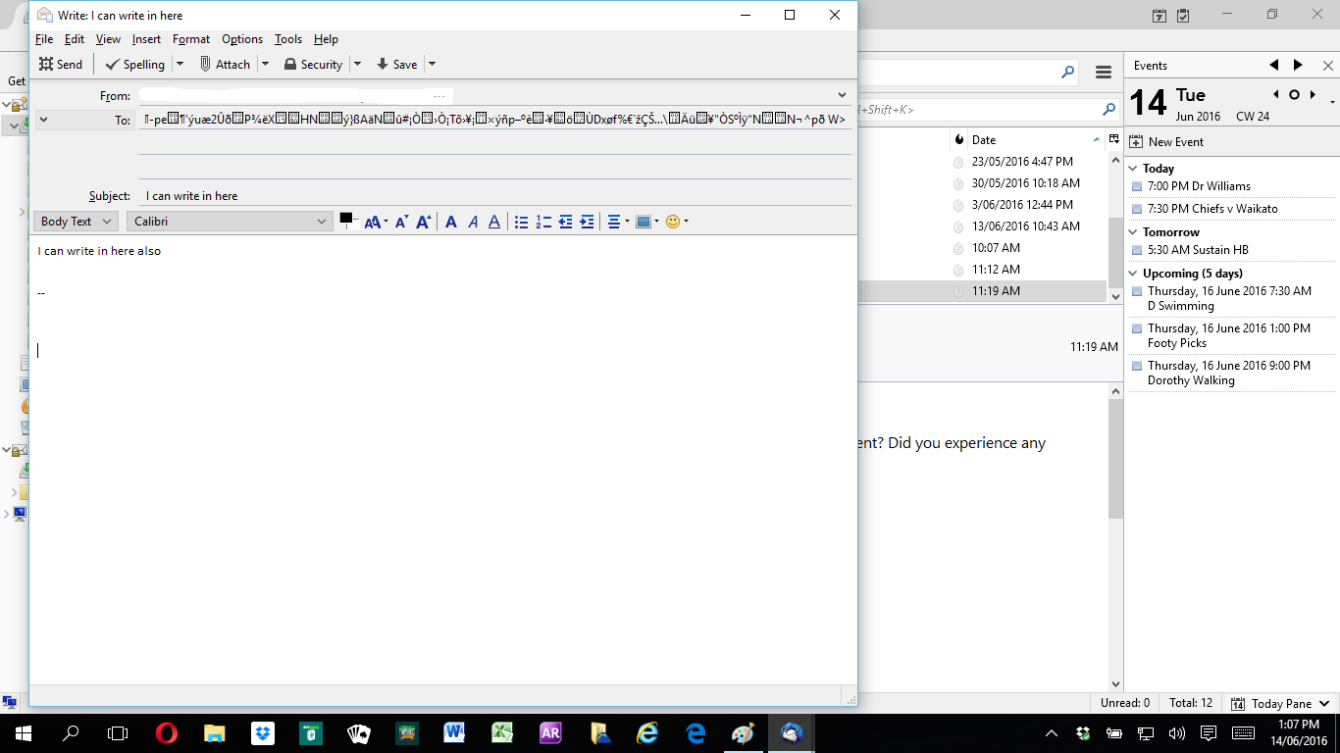This screenshot has height=753, width=1340.
Task: Increase indent of the text
Action: [x=587, y=223]
